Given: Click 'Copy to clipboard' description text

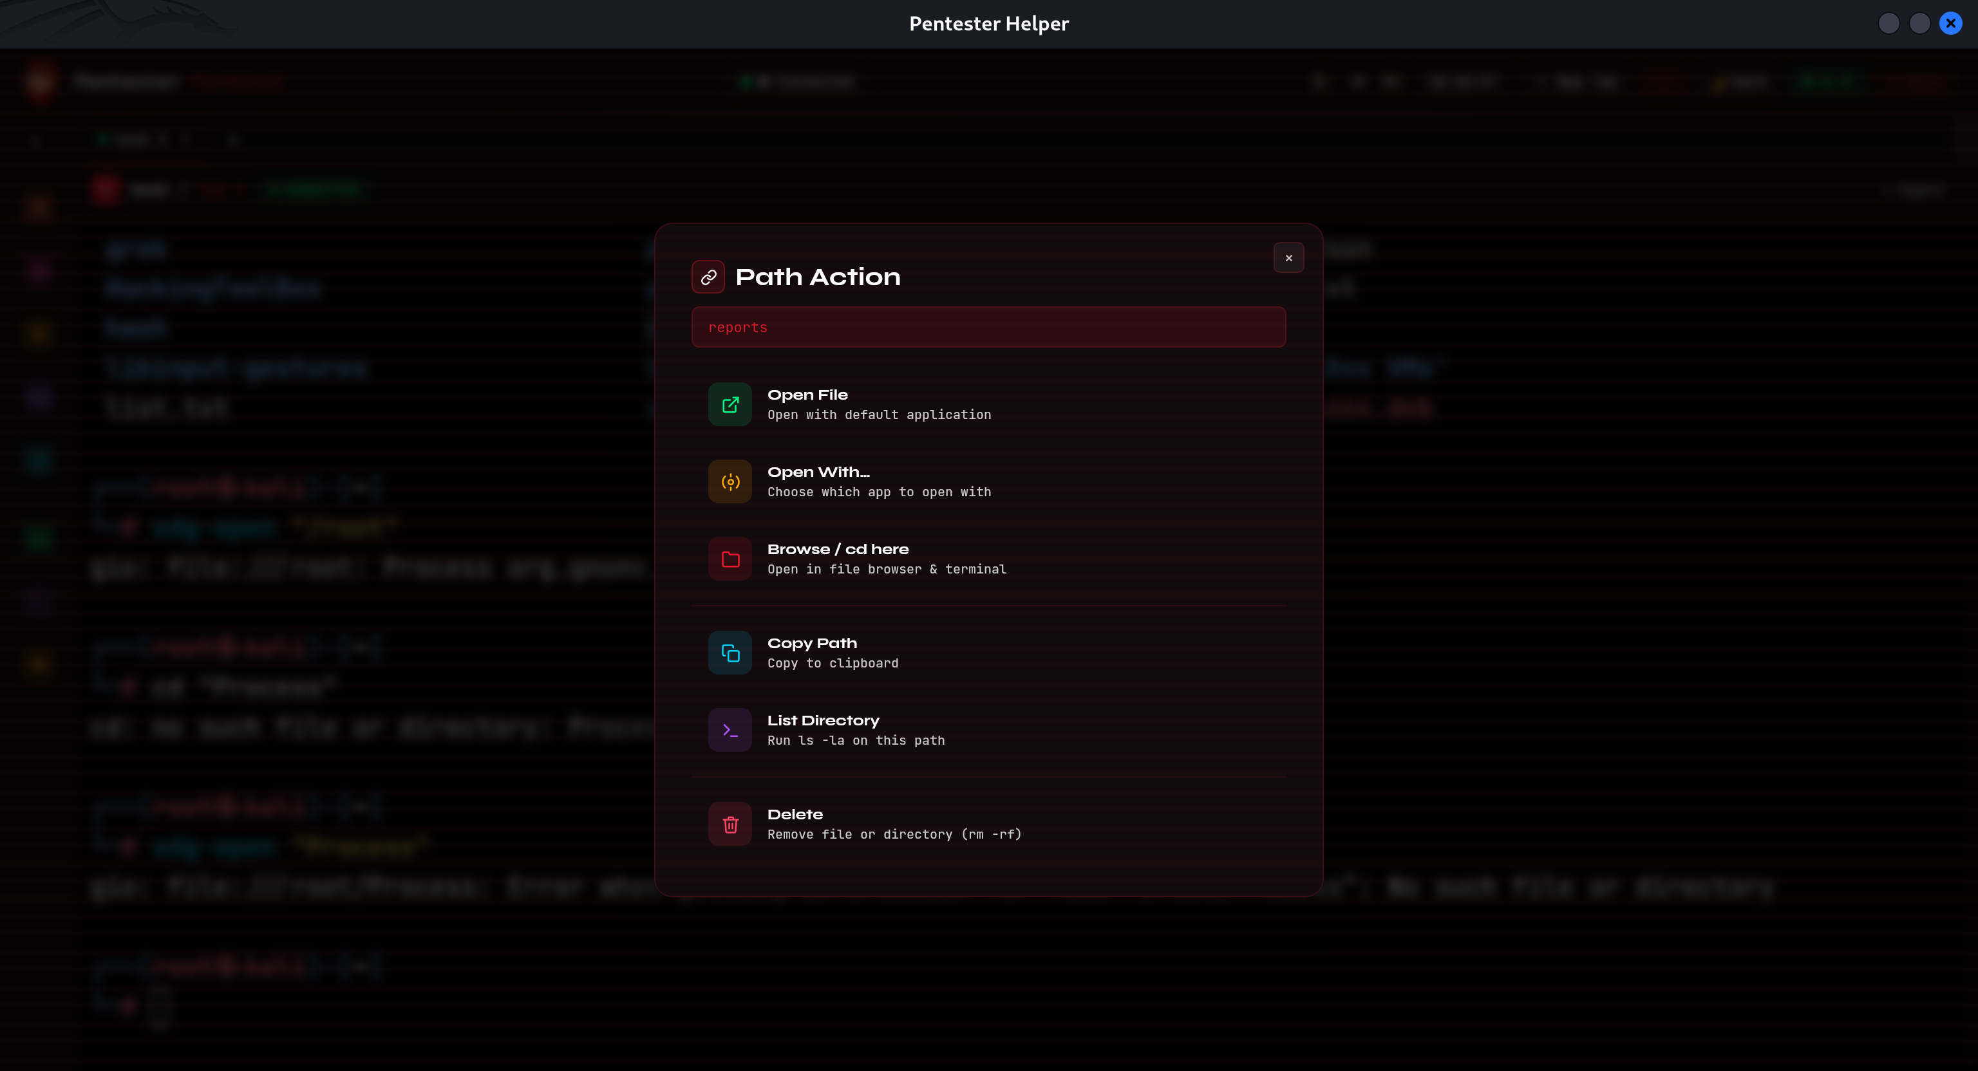Looking at the screenshot, I should tap(833, 664).
